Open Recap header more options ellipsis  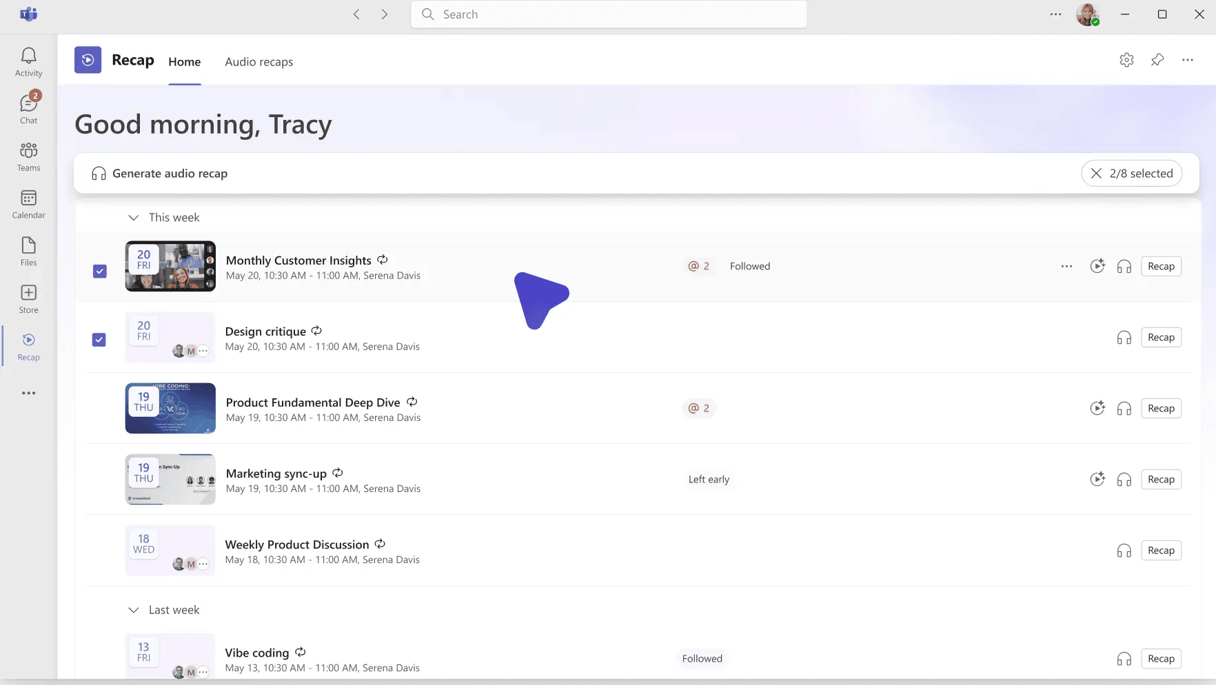(1187, 60)
